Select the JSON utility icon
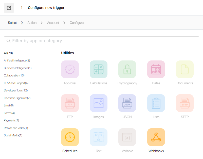The height and width of the screenshot is (159, 203). pyautogui.click(x=127, y=103)
